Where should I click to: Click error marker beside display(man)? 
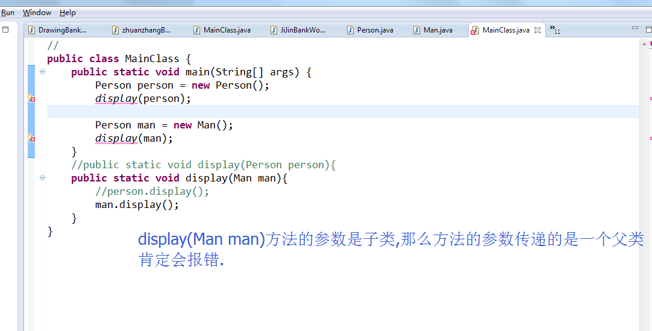[31, 138]
